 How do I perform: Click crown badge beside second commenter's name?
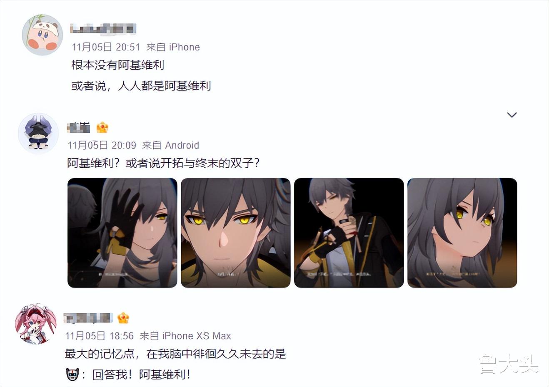pyautogui.click(x=102, y=127)
